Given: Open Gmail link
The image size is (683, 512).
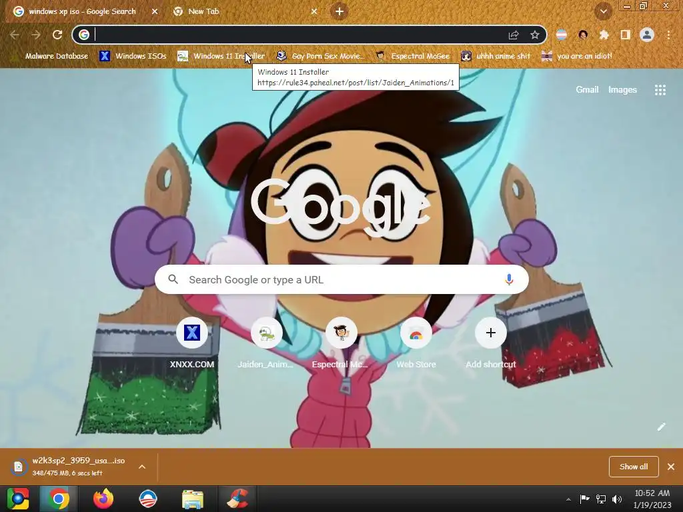Looking at the screenshot, I should 587,90.
